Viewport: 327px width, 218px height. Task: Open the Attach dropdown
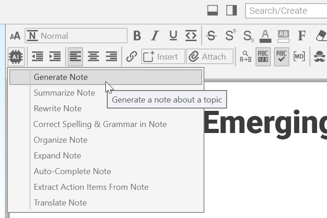pos(210,57)
